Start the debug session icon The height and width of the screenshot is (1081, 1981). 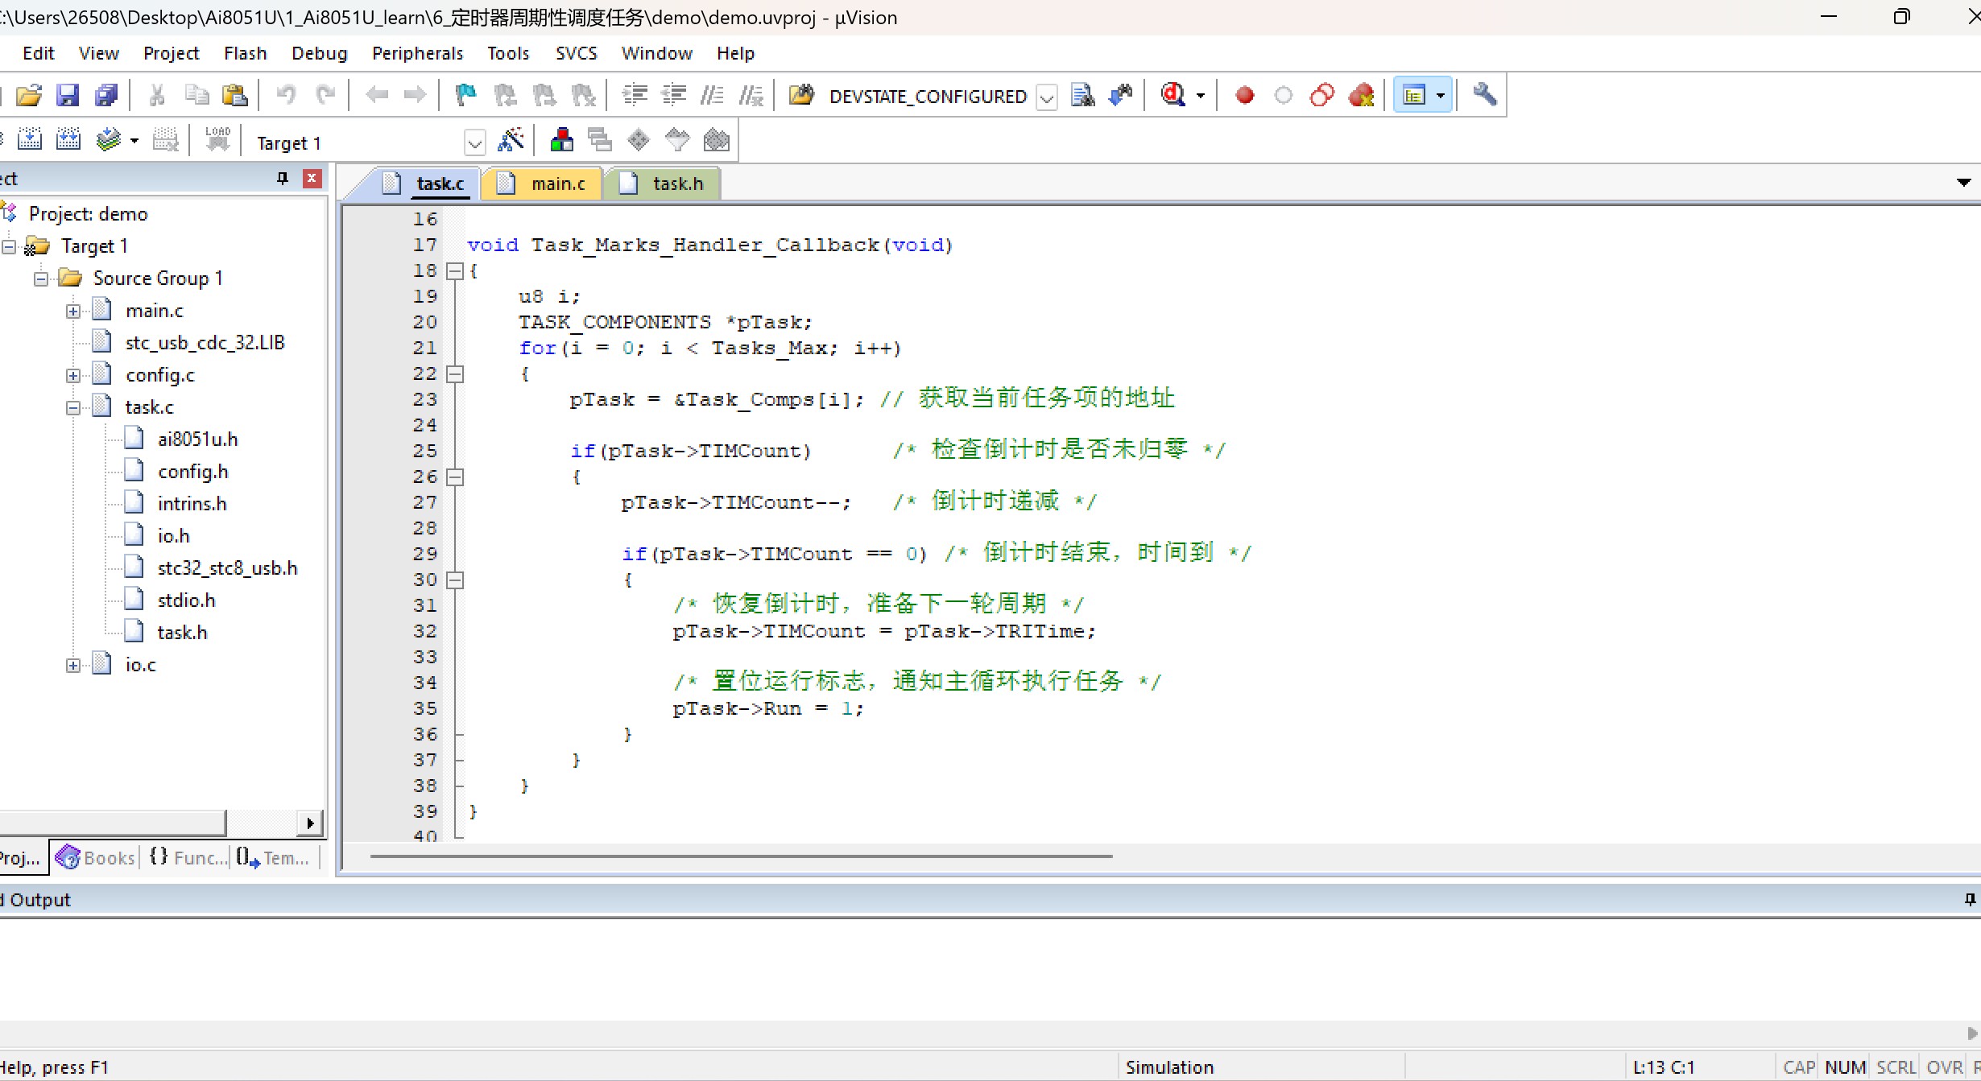(x=1172, y=95)
